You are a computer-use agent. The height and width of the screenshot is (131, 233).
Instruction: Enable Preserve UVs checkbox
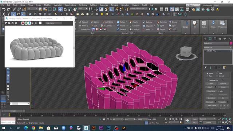pyautogui.click(x=208, y=80)
